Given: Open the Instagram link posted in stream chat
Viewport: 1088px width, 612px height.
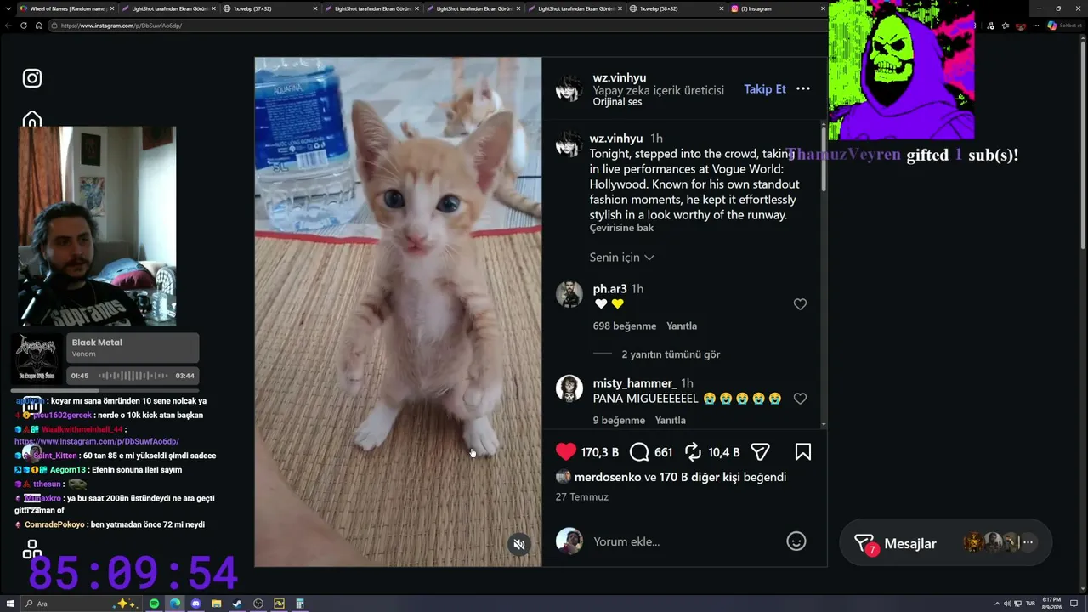Looking at the screenshot, I should click(x=96, y=442).
